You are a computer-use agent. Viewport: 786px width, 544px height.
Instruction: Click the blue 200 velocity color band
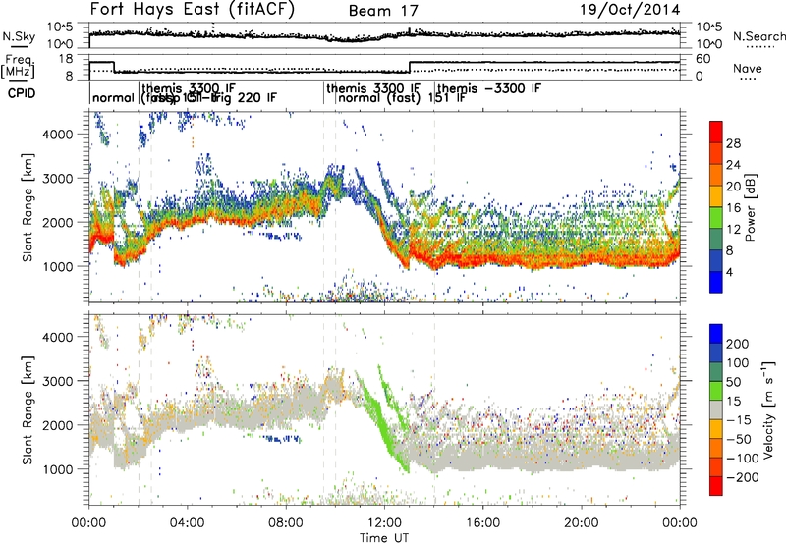[x=716, y=334]
